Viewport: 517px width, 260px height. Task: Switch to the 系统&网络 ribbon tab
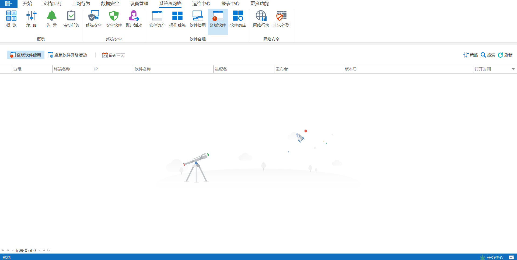coord(170,3)
